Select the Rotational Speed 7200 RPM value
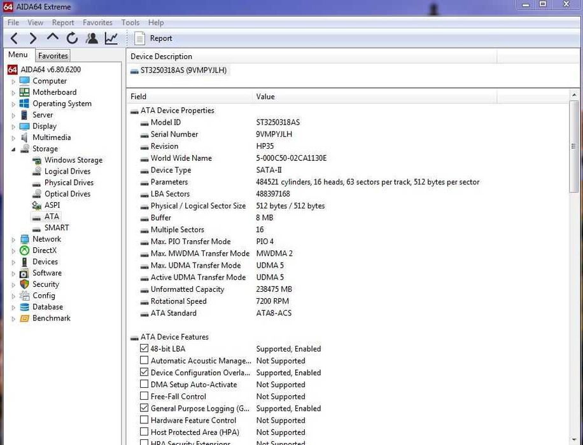 (x=272, y=301)
